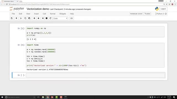Open the notification center icon

coord(174,97)
